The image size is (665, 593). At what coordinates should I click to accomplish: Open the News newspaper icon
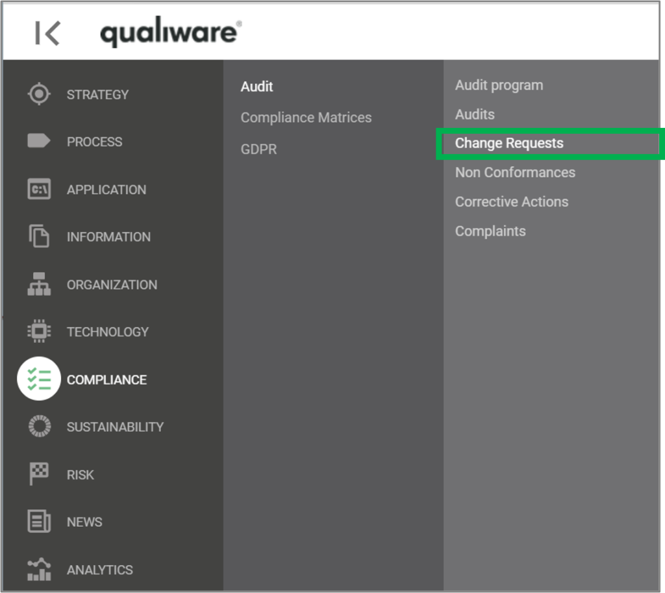[39, 522]
